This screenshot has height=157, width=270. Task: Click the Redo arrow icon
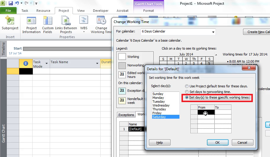(26, 3)
